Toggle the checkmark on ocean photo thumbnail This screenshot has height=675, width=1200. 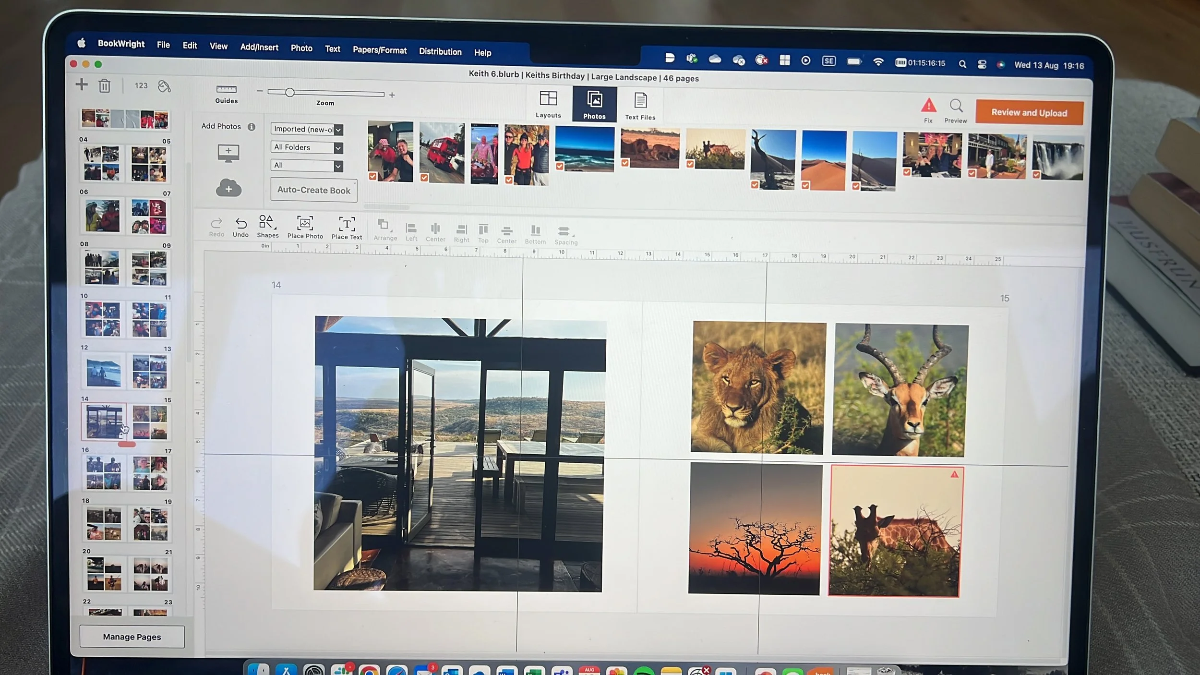(560, 166)
